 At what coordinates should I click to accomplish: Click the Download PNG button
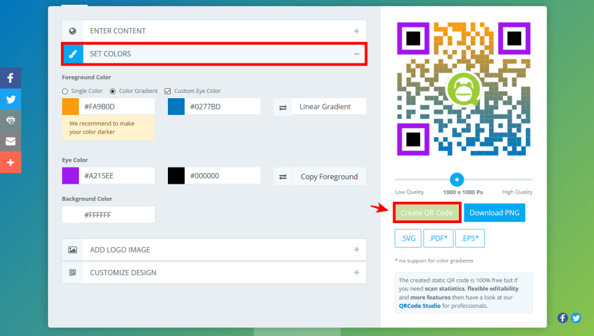(494, 213)
